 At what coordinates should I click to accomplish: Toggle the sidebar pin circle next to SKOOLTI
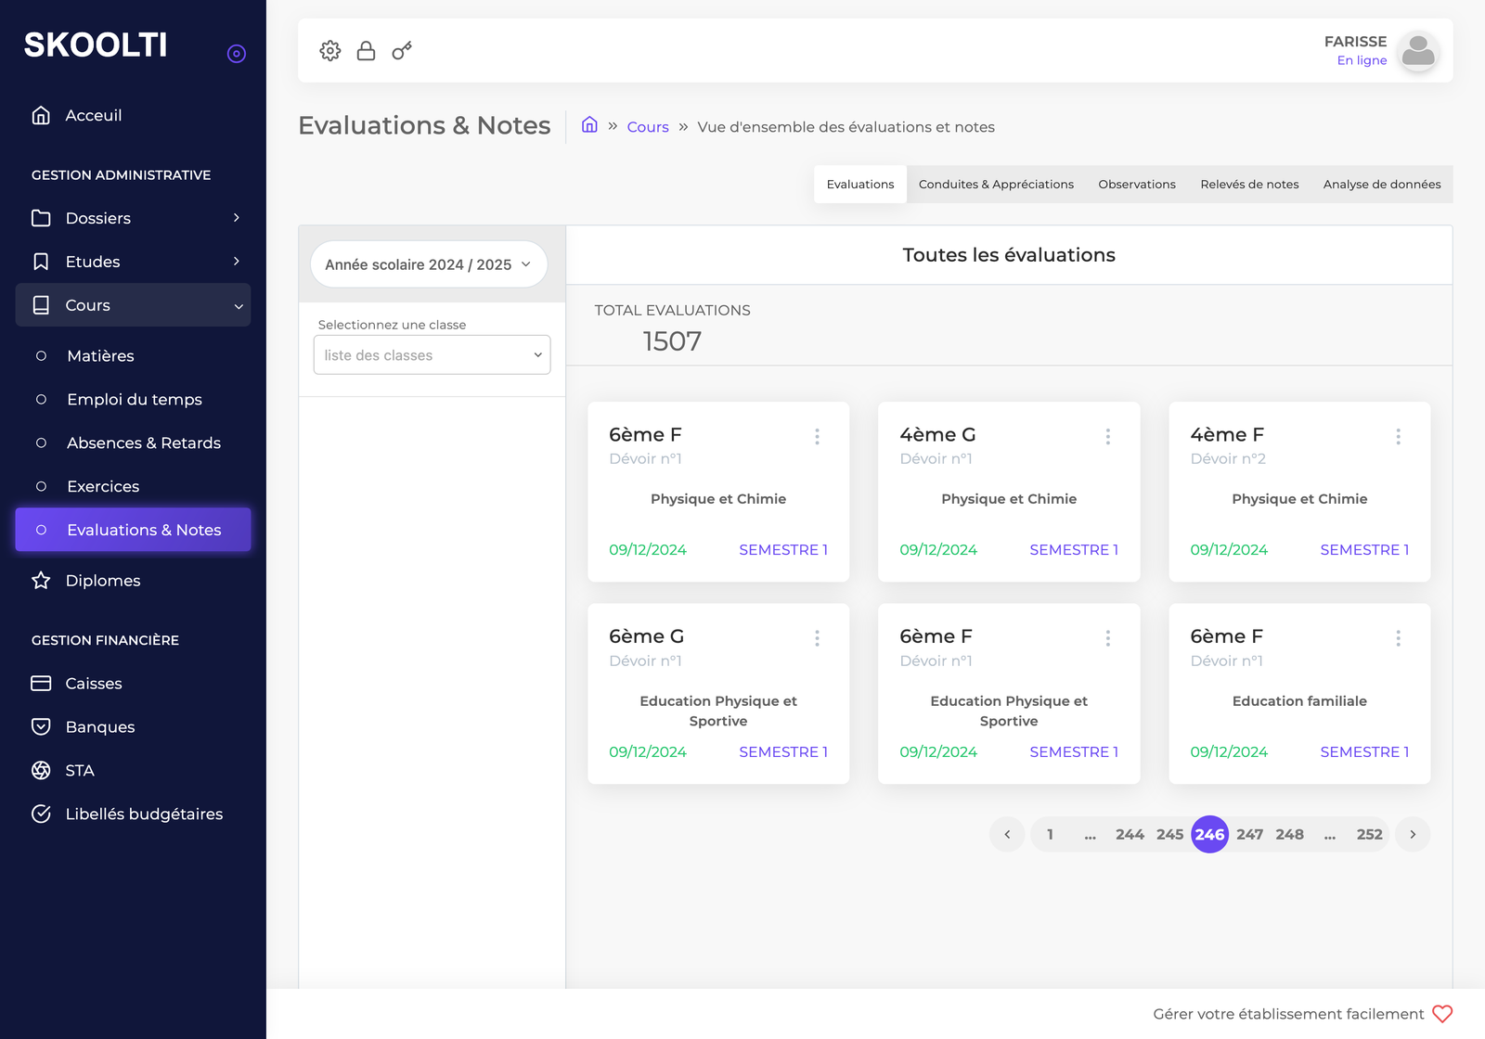coord(237,54)
